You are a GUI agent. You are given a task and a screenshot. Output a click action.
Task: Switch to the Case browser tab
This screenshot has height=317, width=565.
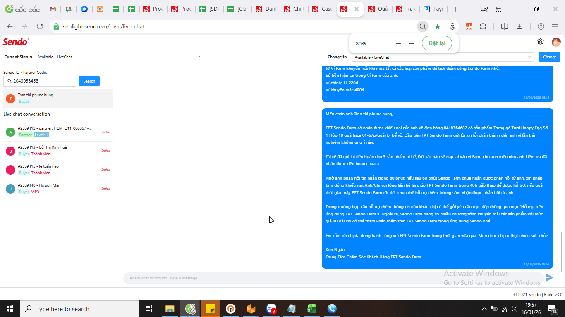pos(322,9)
